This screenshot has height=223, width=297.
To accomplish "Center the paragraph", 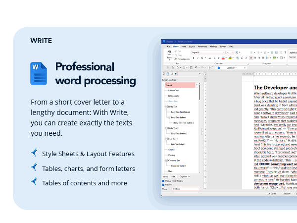I will tap(255, 58).
